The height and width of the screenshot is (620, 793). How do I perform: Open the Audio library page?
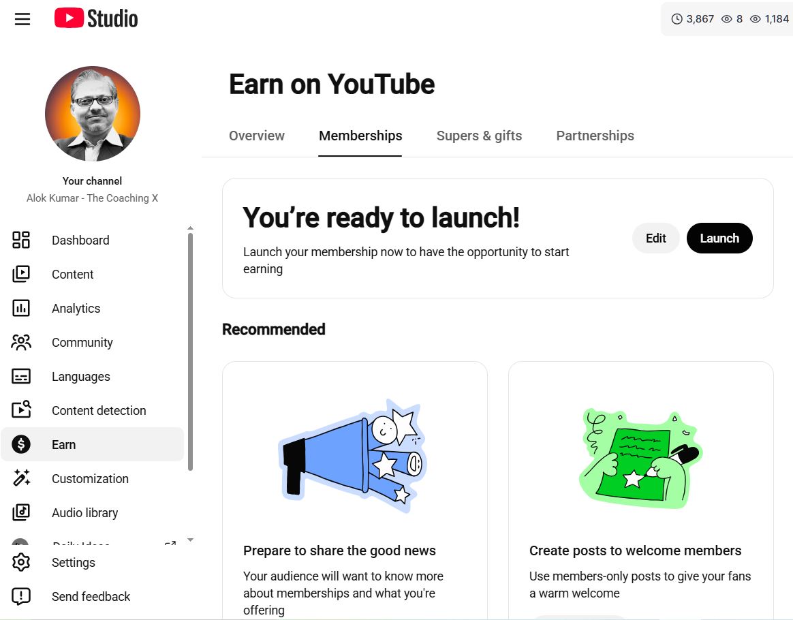point(92,512)
